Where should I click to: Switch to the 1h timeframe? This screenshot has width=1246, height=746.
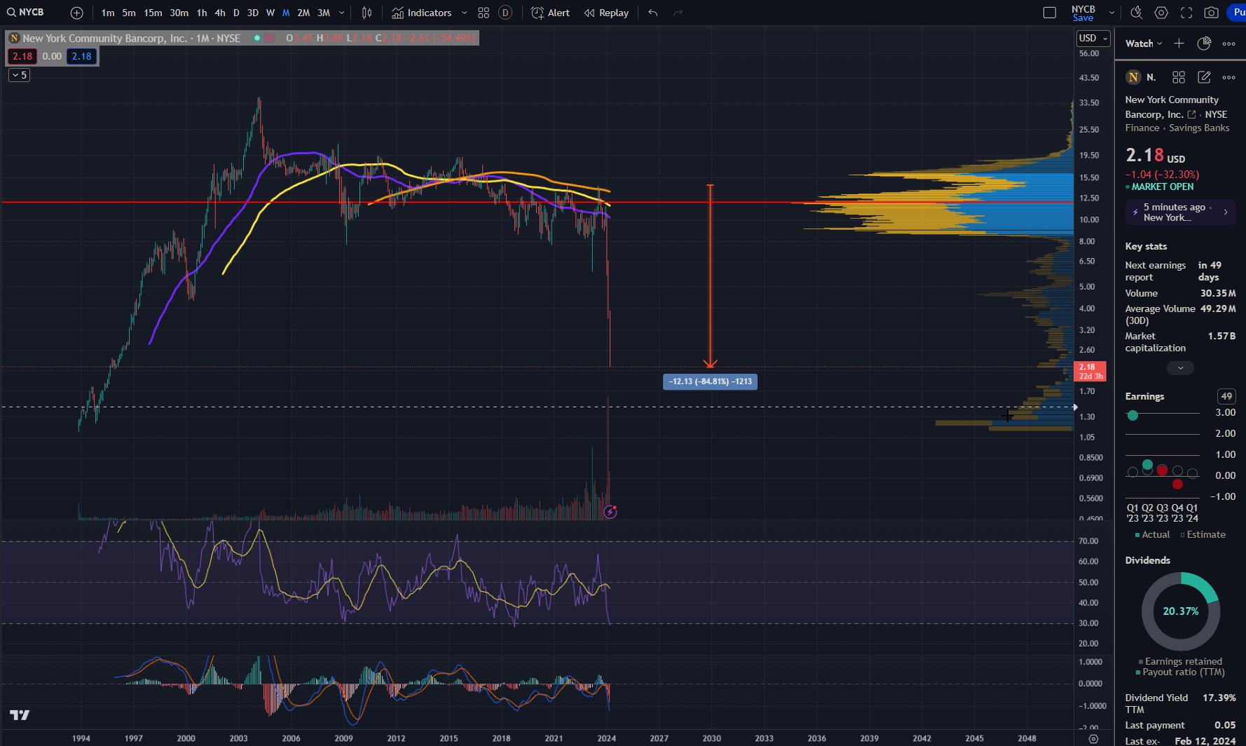tap(202, 13)
